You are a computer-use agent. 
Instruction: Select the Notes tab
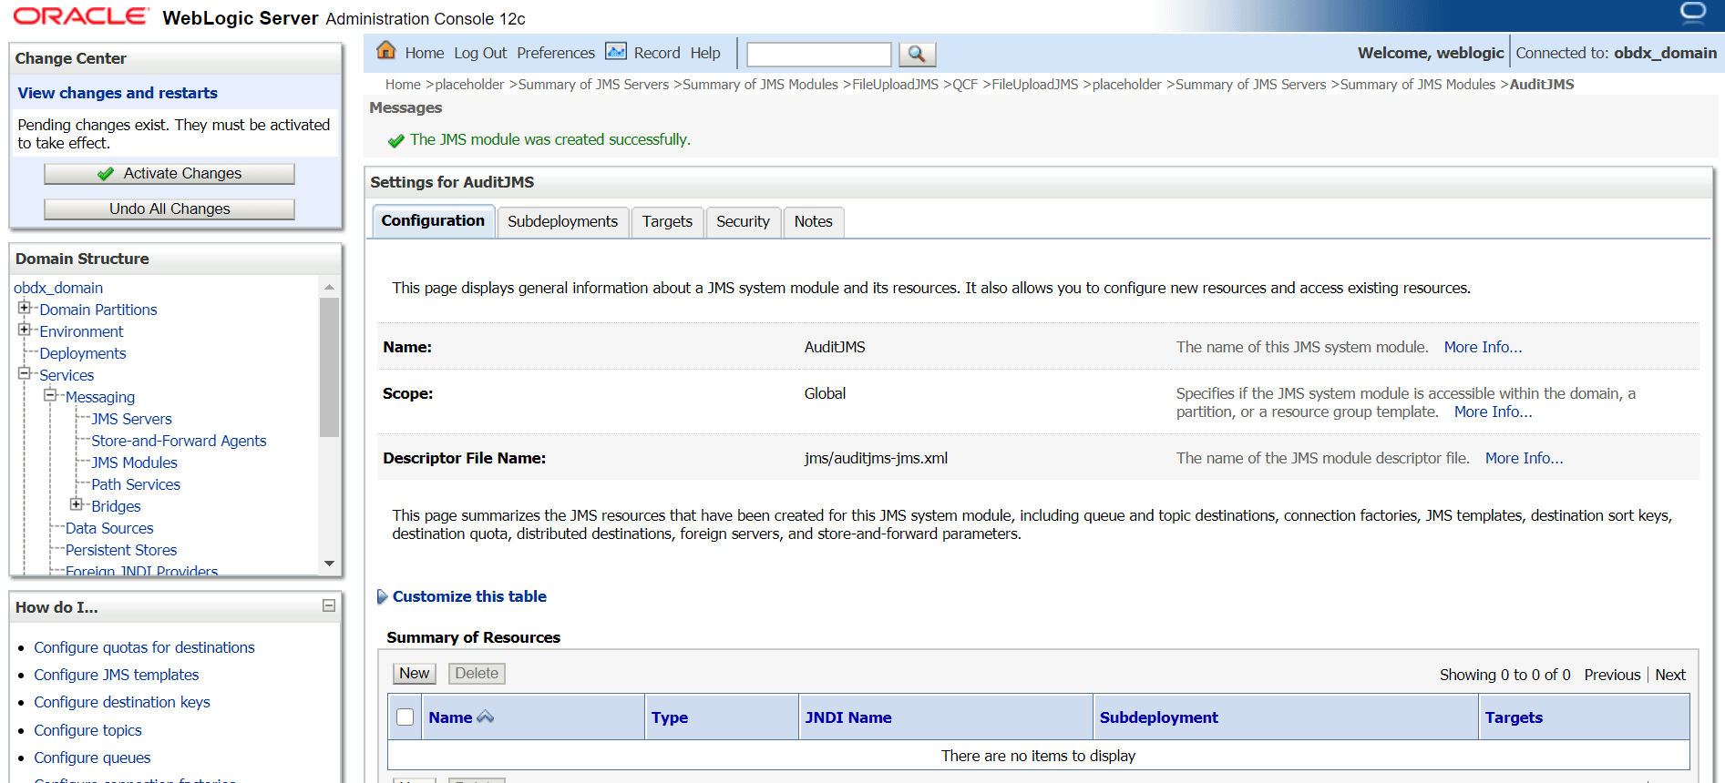[x=813, y=221]
